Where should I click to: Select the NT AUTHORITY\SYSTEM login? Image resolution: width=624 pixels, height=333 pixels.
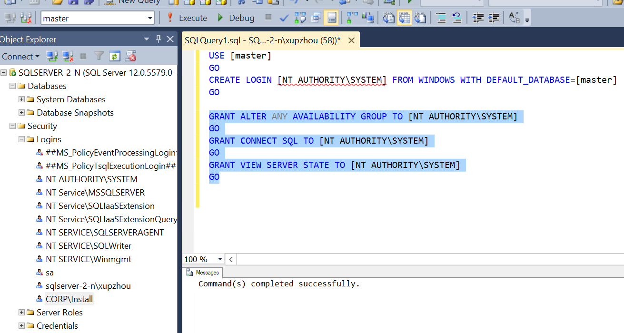tap(91, 179)
